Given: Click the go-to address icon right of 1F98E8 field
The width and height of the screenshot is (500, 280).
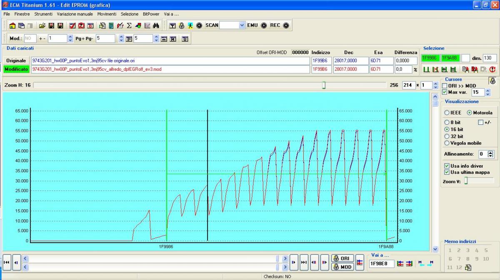Looking at the screenshot, I should [x=400, y=263].
